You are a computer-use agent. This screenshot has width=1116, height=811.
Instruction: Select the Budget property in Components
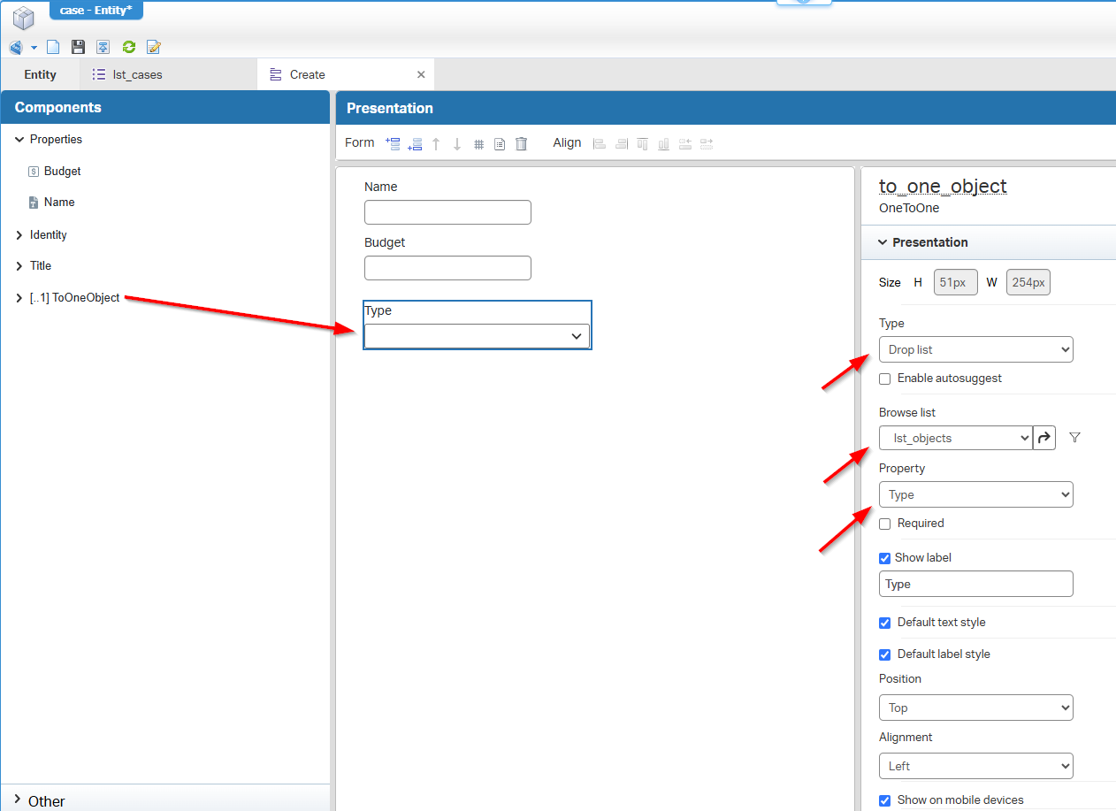(x=62, y=172)
